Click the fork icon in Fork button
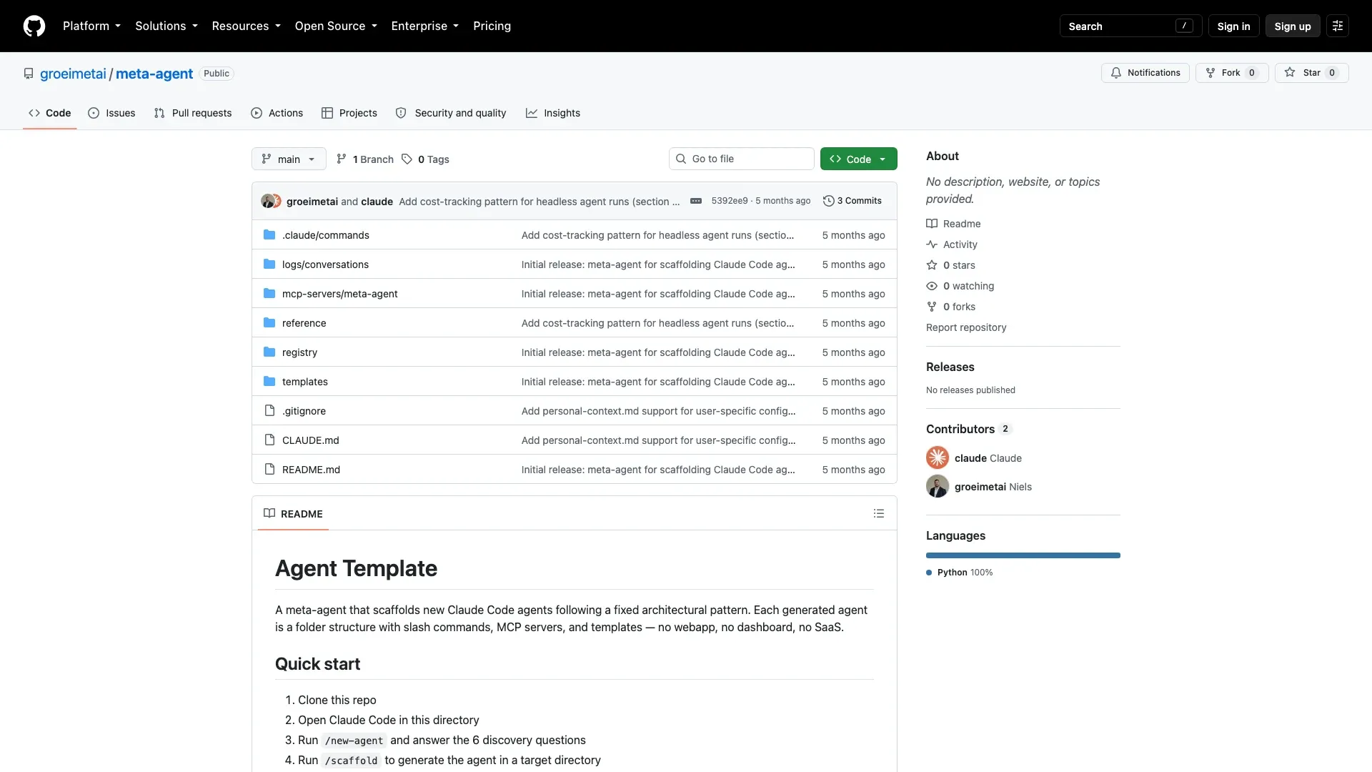The width and height of the screenshot is (1372, 772). [x=1211, y=73]
